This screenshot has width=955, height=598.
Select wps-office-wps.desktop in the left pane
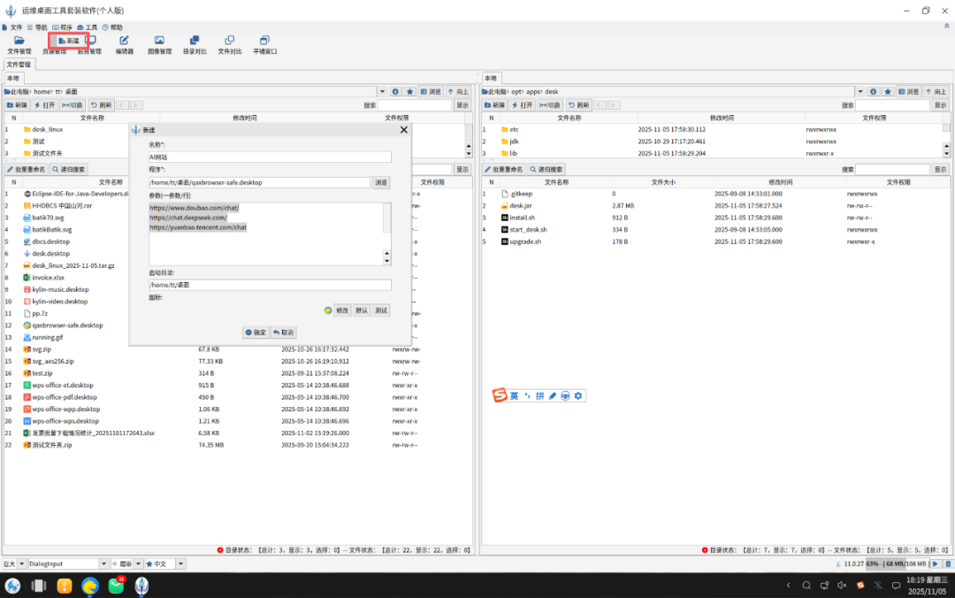65,420
